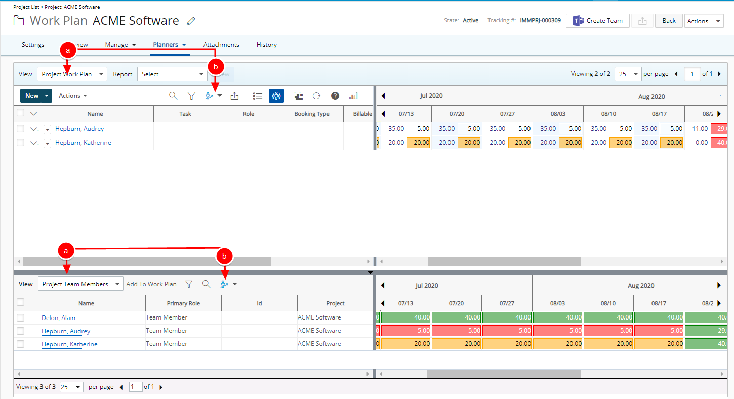This screenshot has height=399, width=734.
Task: Open the Manage tab menu
Action: point(120,45)
